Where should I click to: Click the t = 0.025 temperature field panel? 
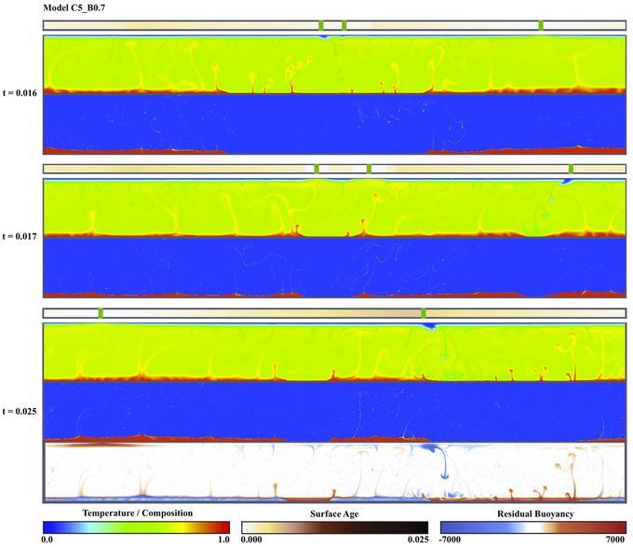pyautogui.click(x=335, y=352)
